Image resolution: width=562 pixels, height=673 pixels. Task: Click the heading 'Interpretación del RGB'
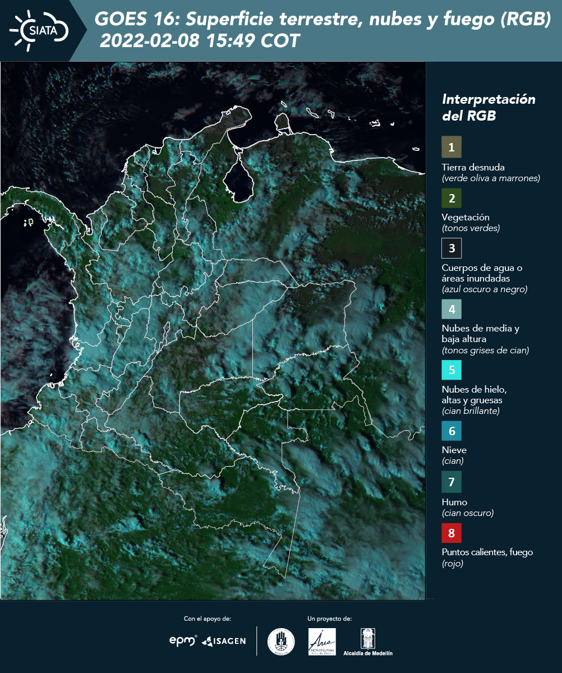click(x=489, y=108)
